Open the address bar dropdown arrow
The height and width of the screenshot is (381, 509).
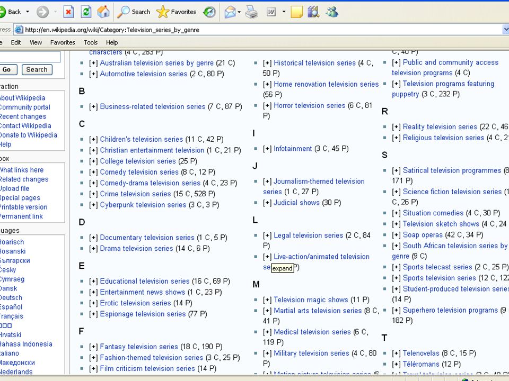coord(505,30)
